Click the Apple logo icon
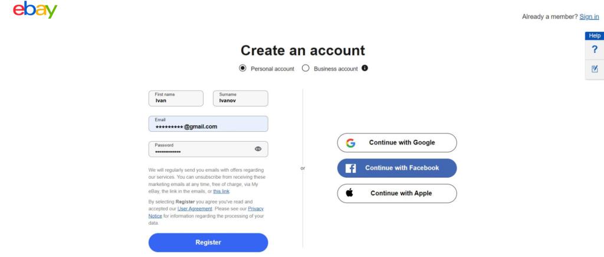This screenshot has width=604, height=257. click(349, 192)
